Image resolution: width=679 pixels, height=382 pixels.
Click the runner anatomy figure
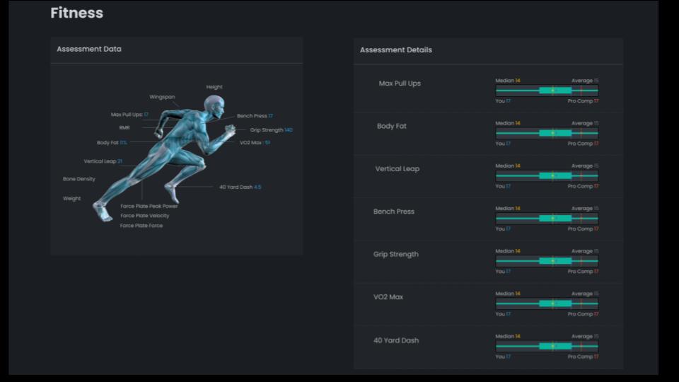tap(170, 156)
